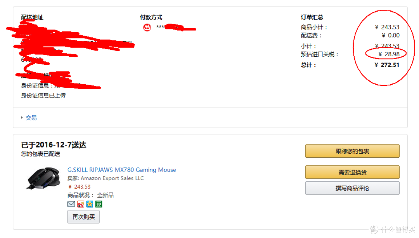Share the product to Sina Weibo
419x238 pixels.
pos(80,204)
